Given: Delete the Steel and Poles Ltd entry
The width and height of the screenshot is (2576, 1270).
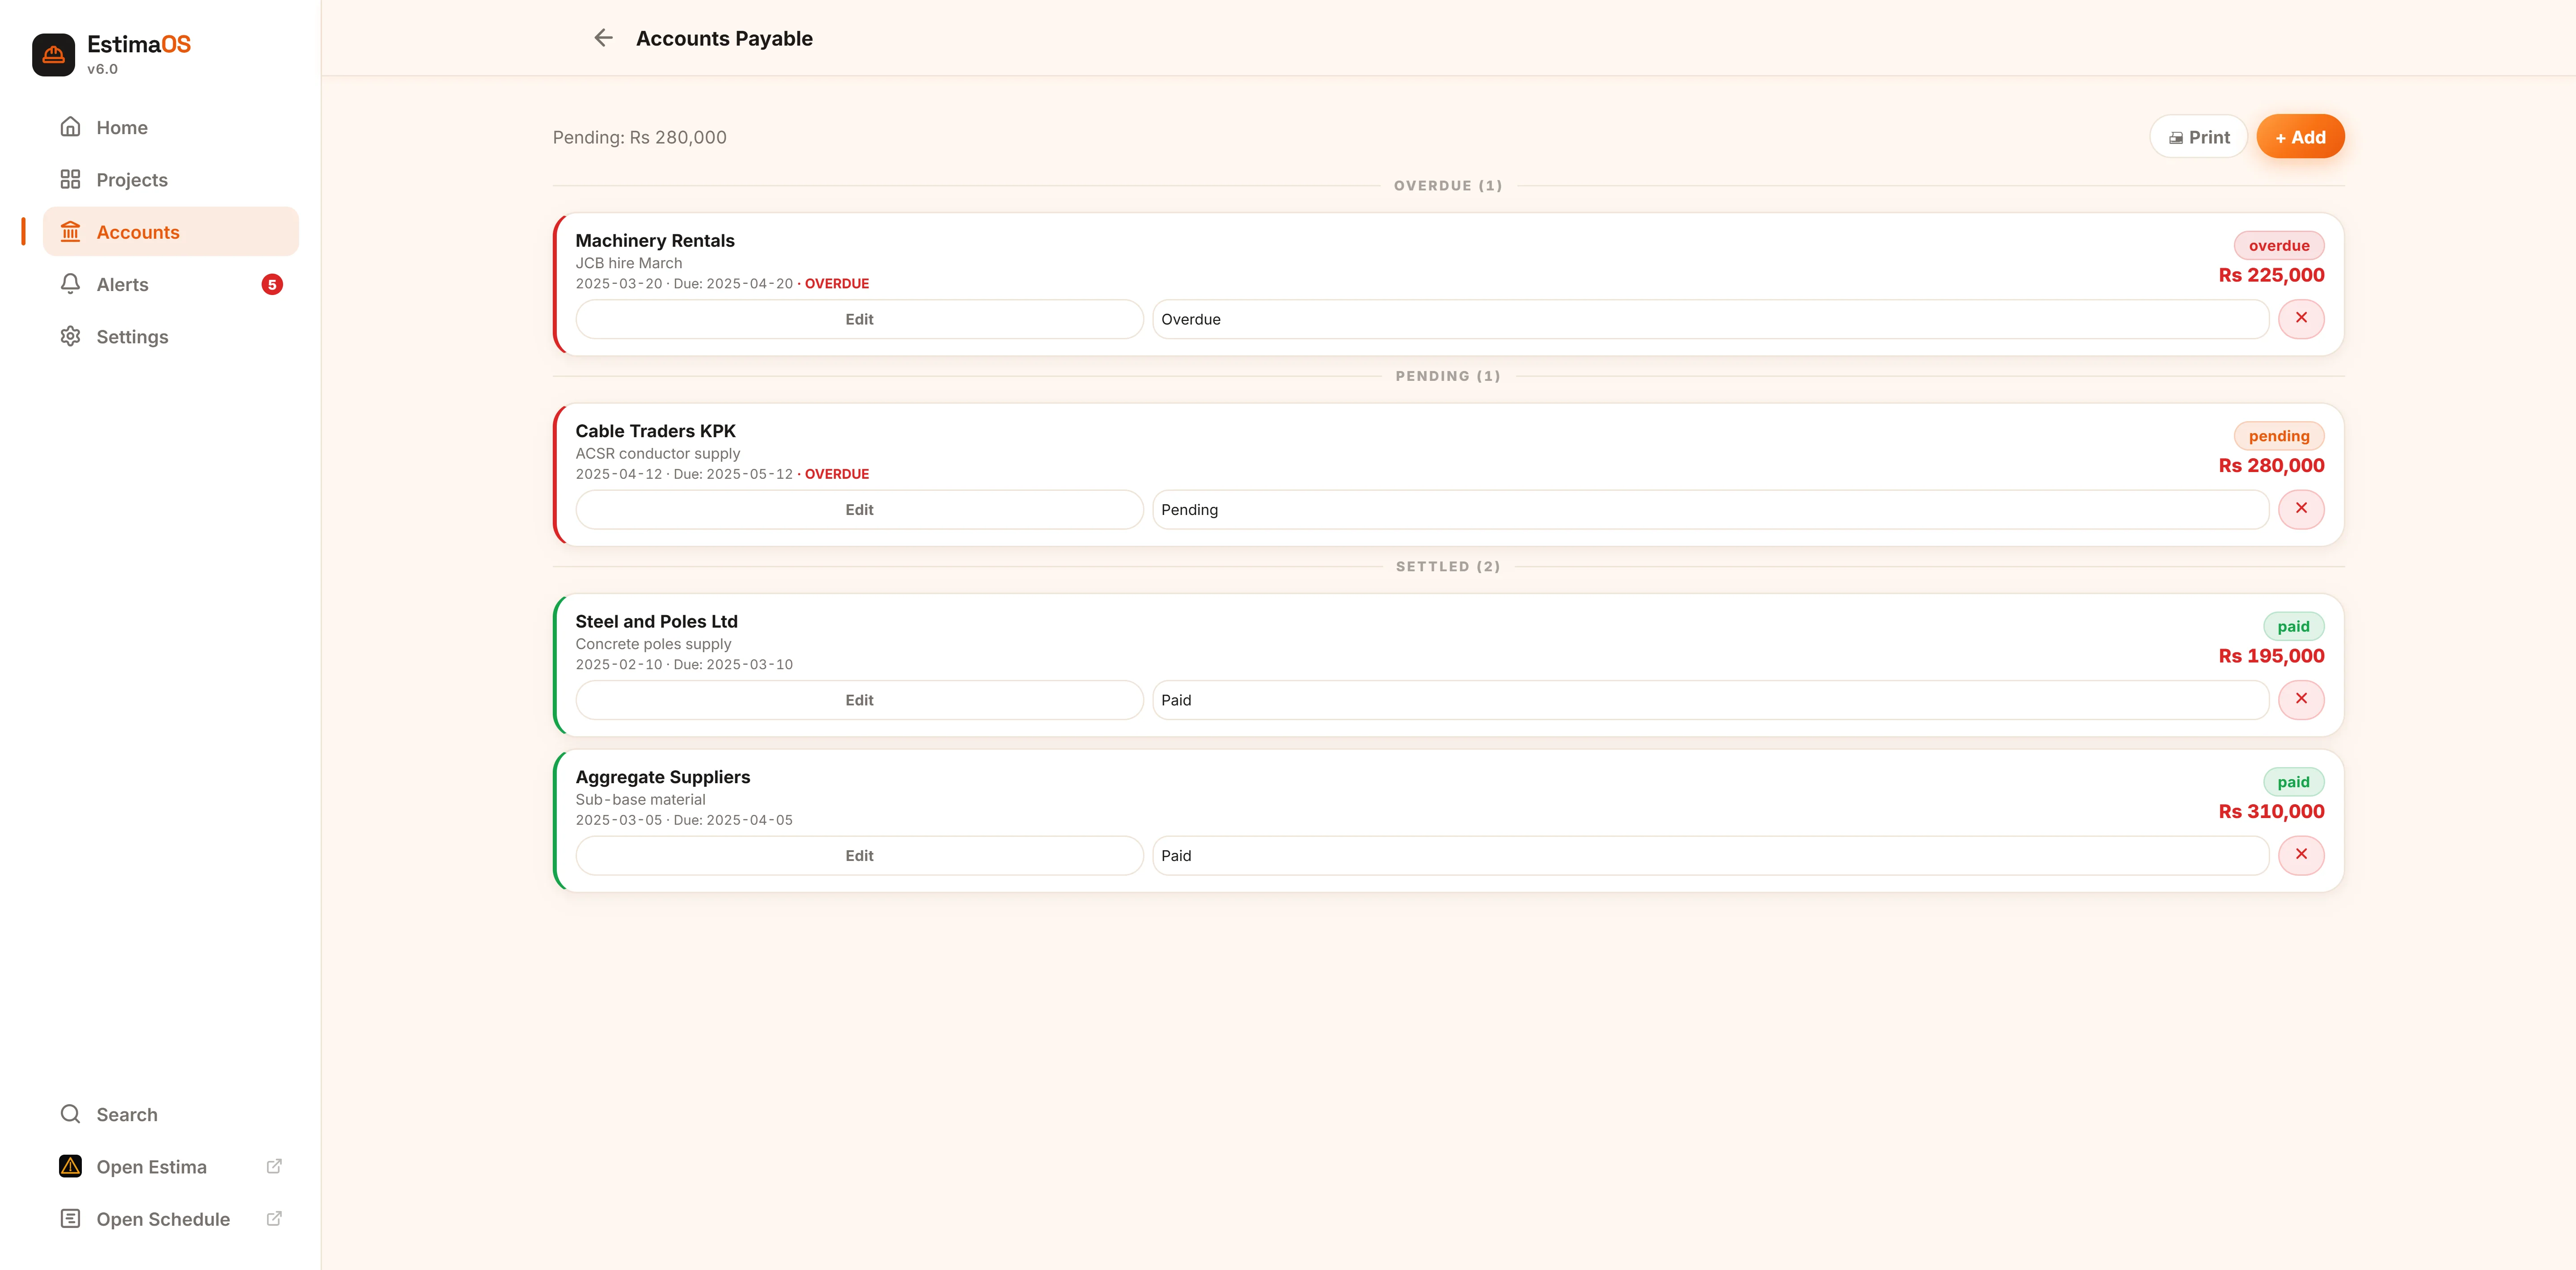Looking at the screenshot, I should coord(2301,700).
